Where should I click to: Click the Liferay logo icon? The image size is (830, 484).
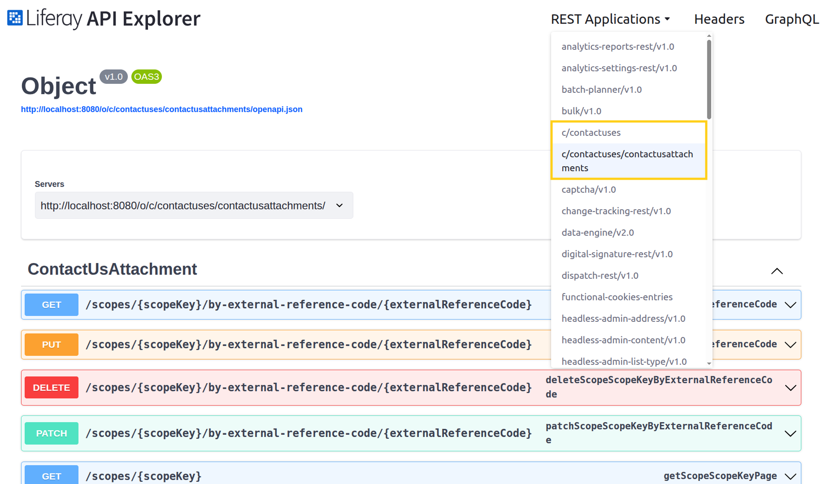click(x=15, y=18)
